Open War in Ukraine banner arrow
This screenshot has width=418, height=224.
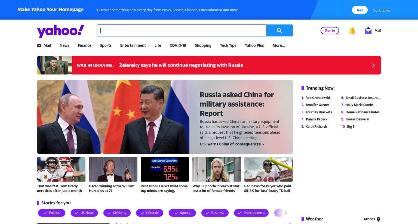tap(373, 65)
